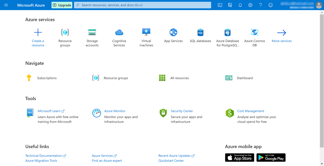This screenshot has width=324, height=166.
Task: Launch the Cloud Shell terminal
Action: 220,5
